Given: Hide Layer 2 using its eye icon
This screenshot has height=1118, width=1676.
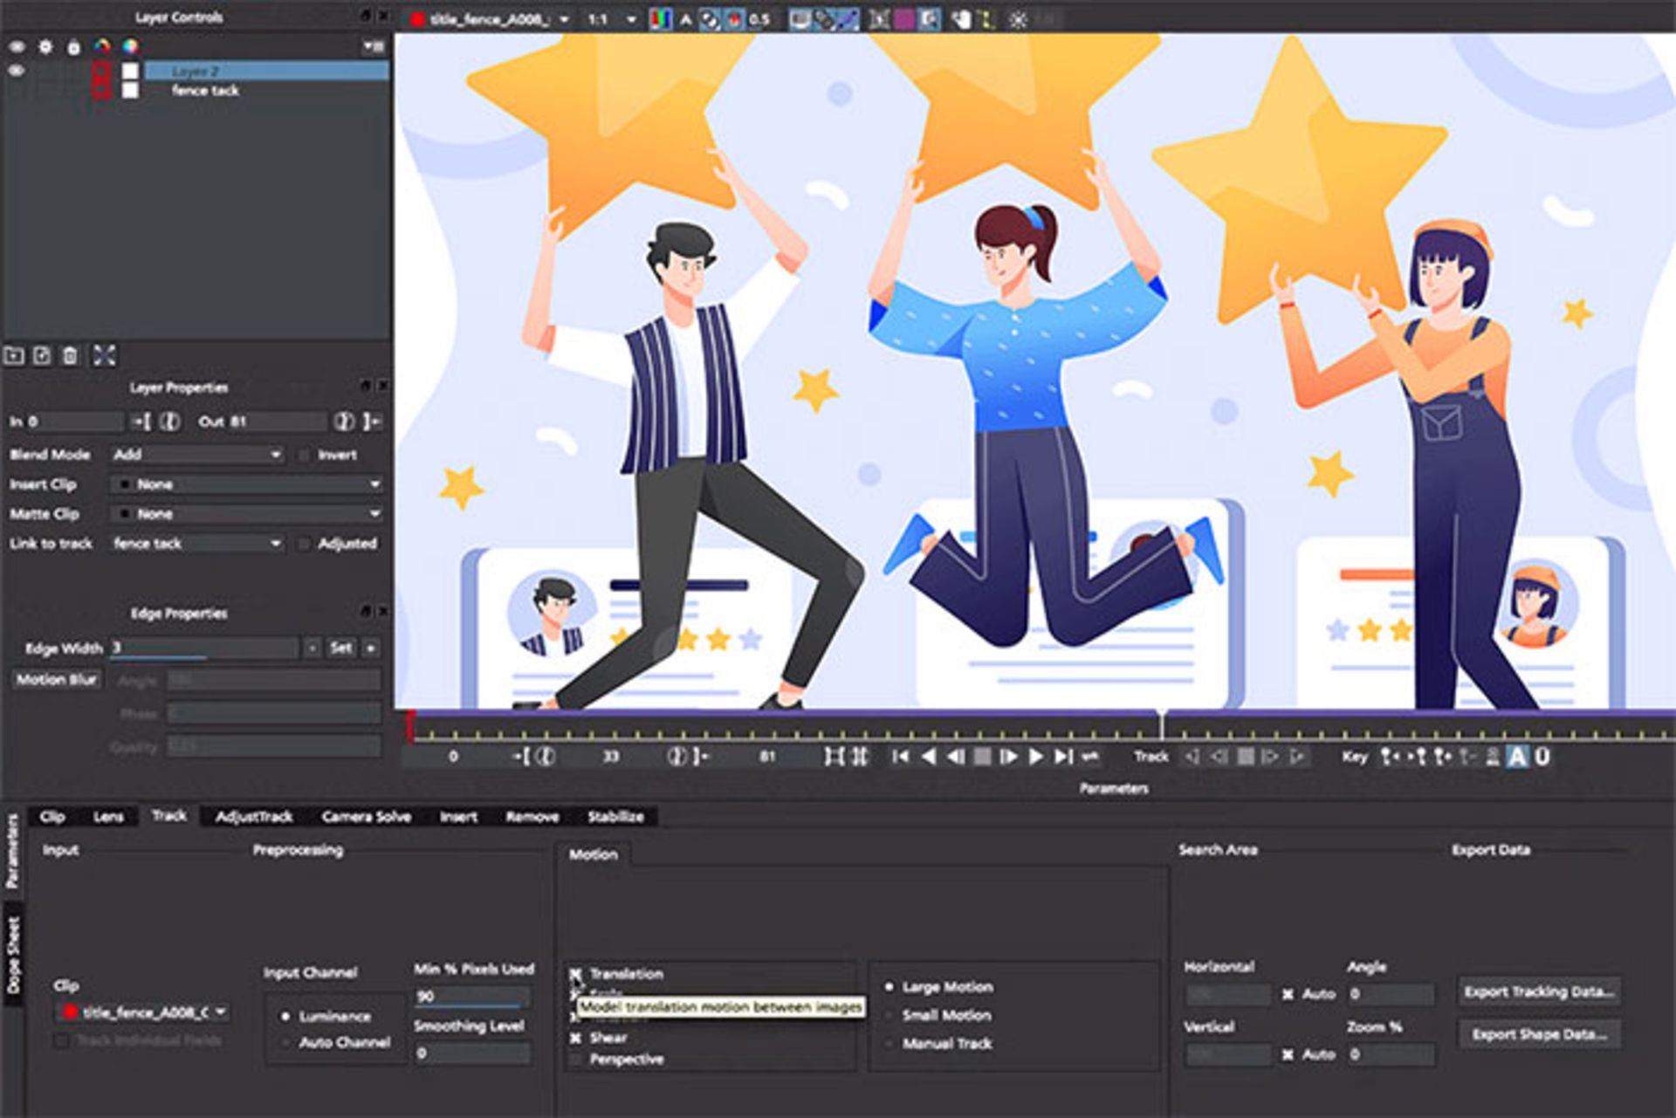Looking at the screenshot, I should (x=16, y=71).
